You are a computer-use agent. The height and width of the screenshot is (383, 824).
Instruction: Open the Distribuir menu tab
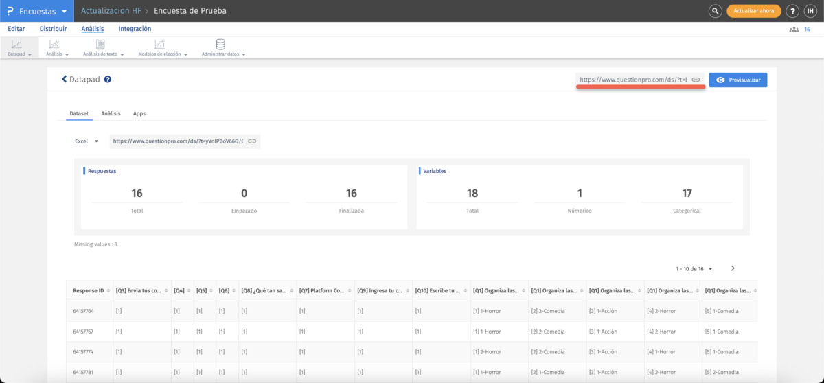pos(54,29)
